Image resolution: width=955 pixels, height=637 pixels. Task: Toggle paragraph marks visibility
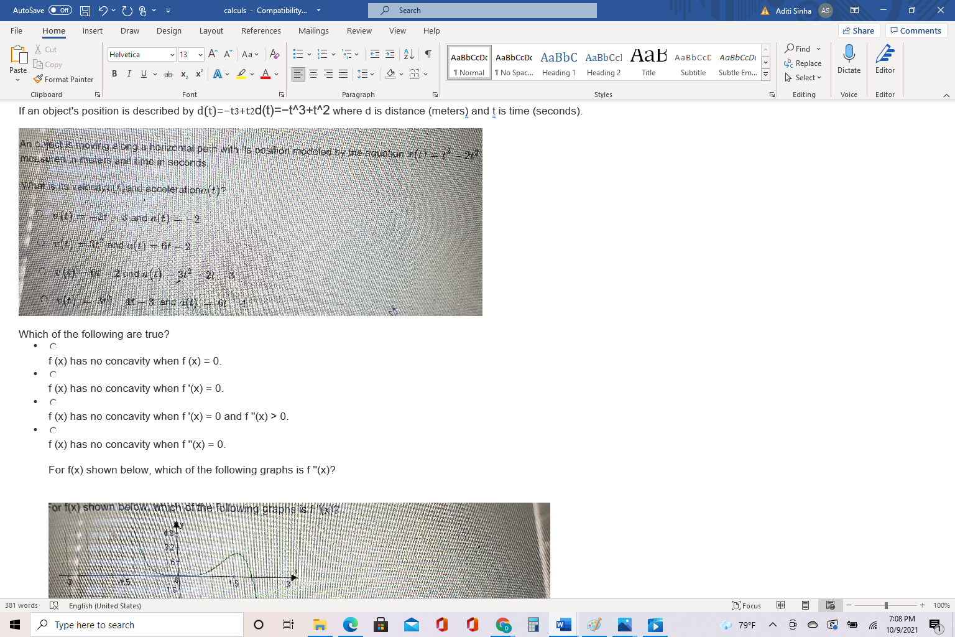[427, 55]
